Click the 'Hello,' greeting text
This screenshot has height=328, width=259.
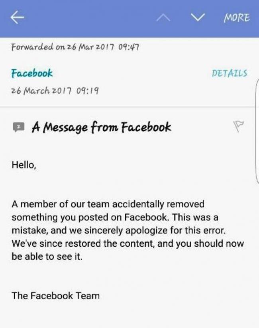tap(24, 165)
